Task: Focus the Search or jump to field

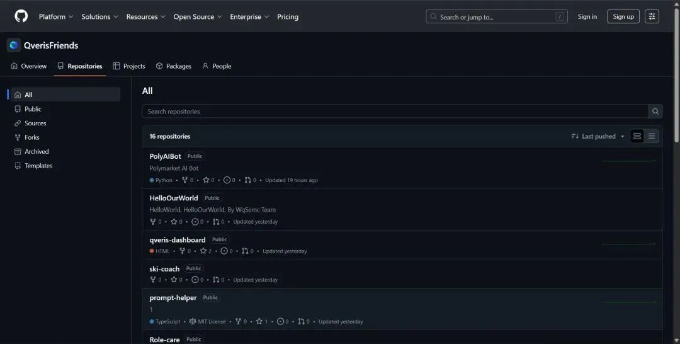Action: [497, 16]
